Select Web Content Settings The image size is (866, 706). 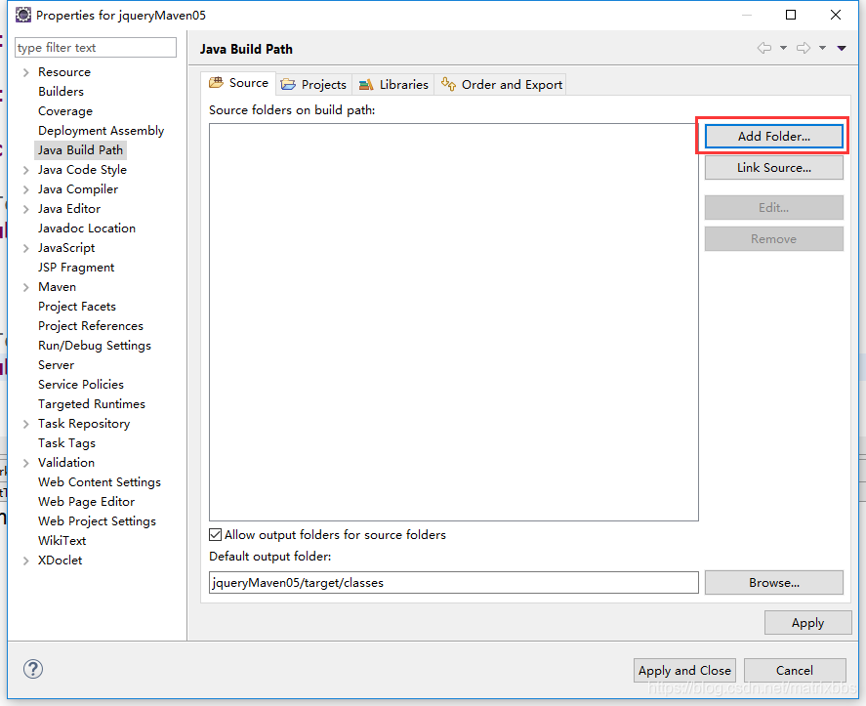pos(100,482)
